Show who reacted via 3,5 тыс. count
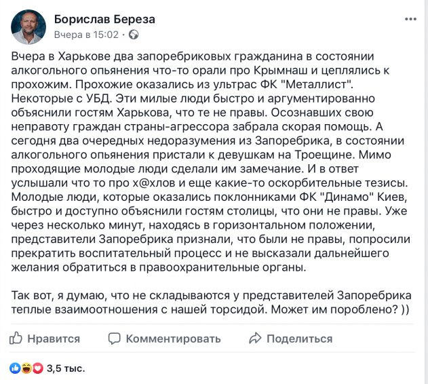The height and width of the screenshot is (384, 428). coord(65,368)
